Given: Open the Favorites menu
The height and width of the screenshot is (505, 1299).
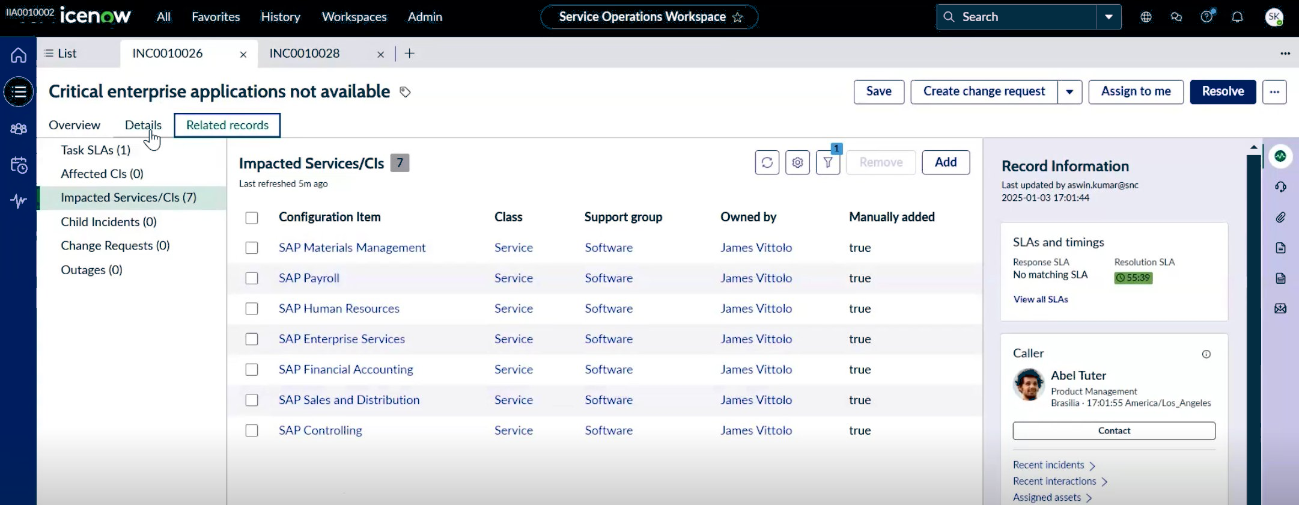Looking at the screenshot, I should click(216, 17).
